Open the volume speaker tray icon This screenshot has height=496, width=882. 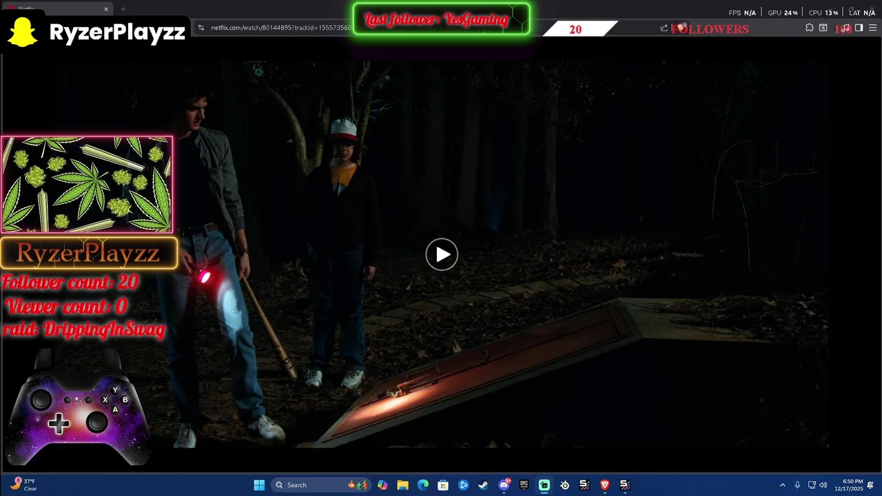point(823,485)
